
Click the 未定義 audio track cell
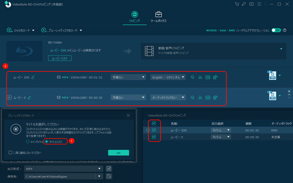pyautogui.click(x=275, y=137)
